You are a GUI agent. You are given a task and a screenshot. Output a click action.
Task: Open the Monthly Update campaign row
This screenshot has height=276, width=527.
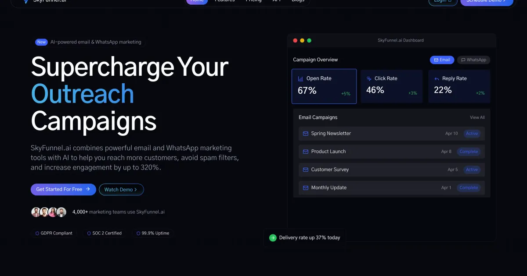click(x=392, y=188)
